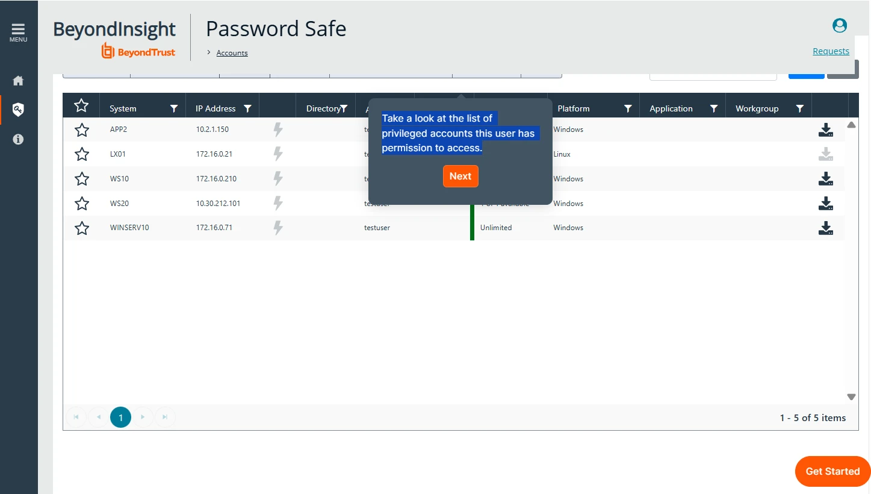Go to previous page of results
The image size is (871, 494).
tap(98, 417)
